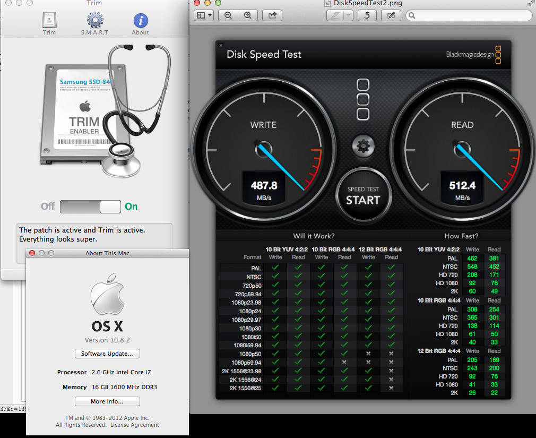Click the 548 NTSC write value
Viewport: 536px width, 438px height.
[x=472, y=267]
